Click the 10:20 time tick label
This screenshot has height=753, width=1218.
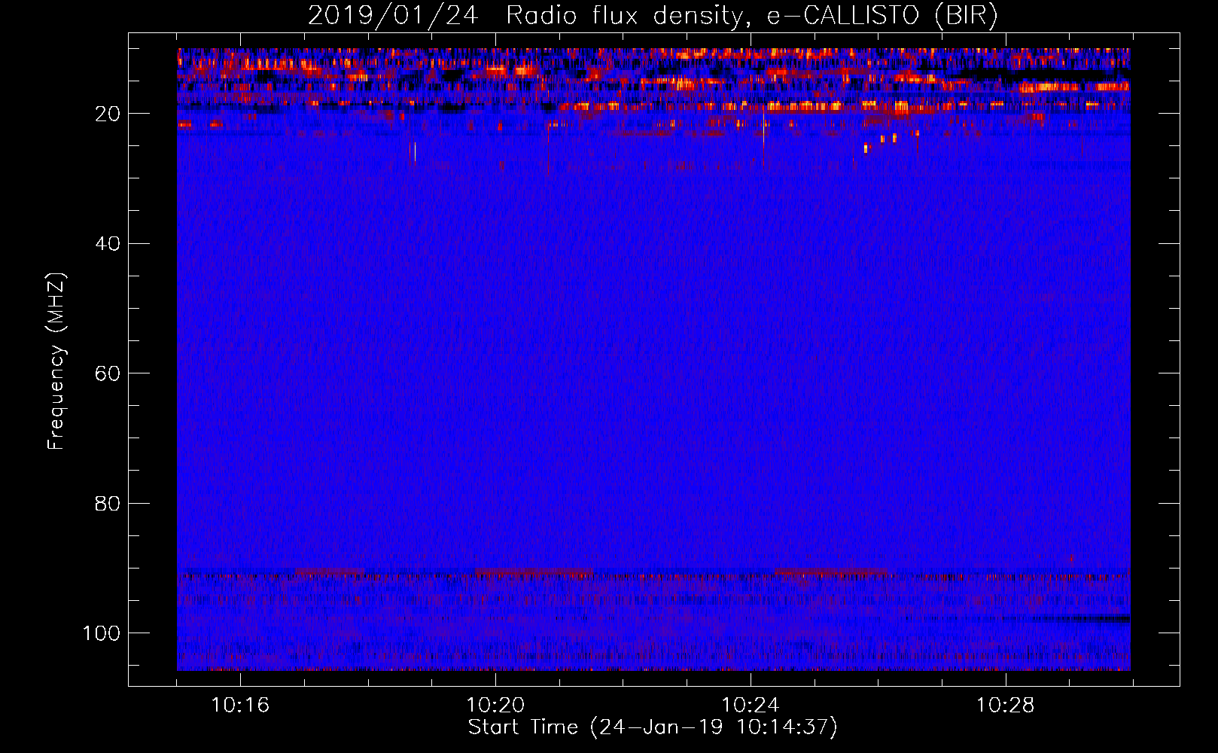(495, 706)
